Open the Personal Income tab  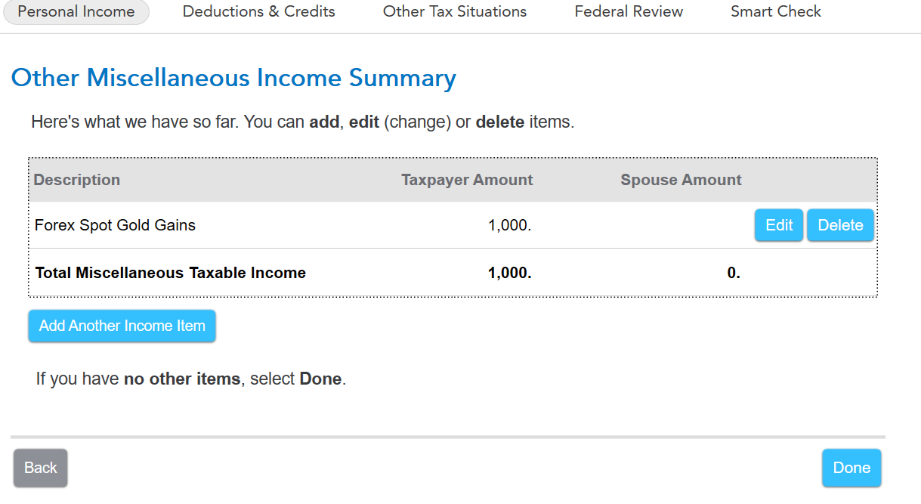(76, 12)
